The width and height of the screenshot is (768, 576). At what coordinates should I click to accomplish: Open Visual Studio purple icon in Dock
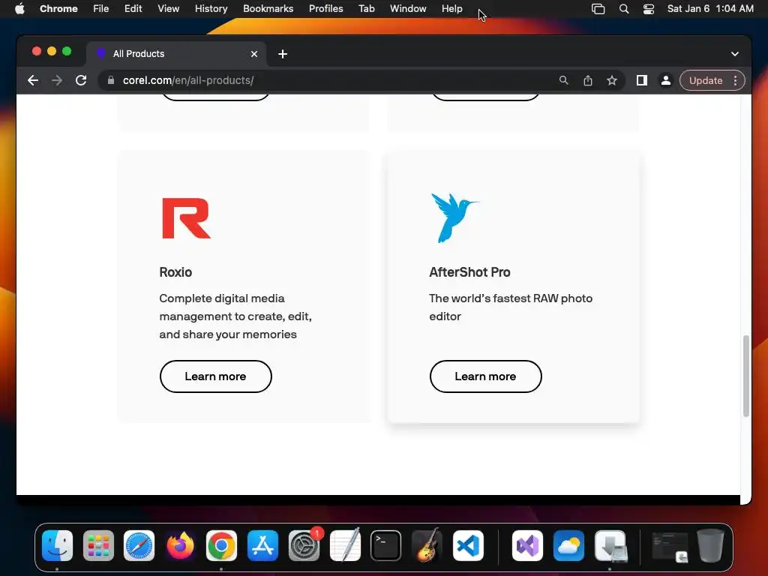pyautogui.click(x=527, y=546)
